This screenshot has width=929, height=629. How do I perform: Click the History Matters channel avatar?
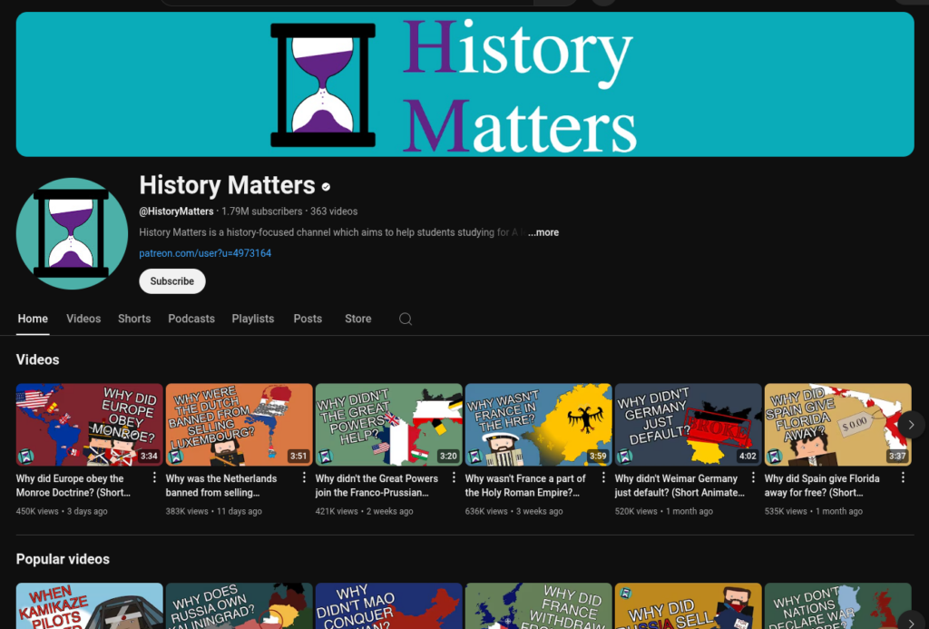point(72,233)
